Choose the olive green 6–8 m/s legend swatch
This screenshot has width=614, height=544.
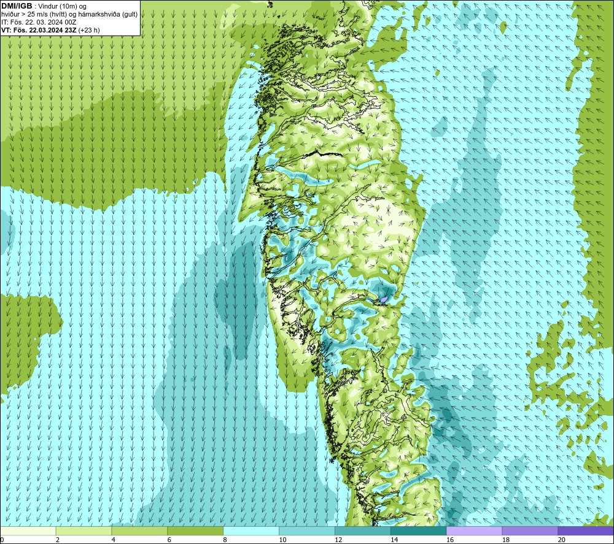[x=195, y=531]
